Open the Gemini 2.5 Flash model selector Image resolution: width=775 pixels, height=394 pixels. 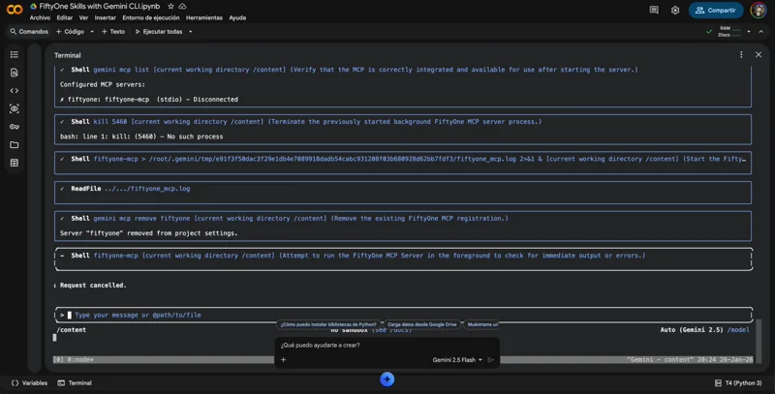457,360
